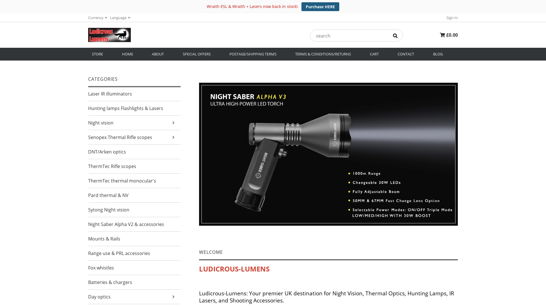Select Sign In
This screenshot has height=307, width=546.
[452, 18]
